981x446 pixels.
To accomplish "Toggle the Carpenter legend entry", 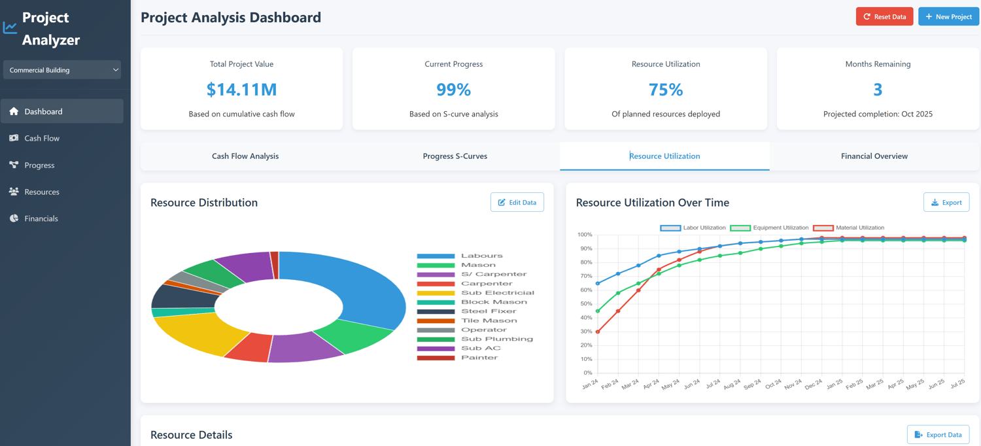I will click(465, 284).
